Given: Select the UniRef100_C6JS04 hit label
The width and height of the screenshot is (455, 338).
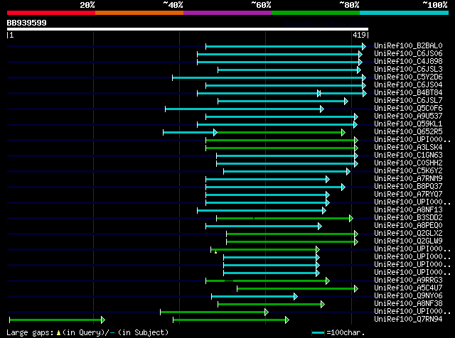Looking at the screenshot, I should click(x=408, y=85).
